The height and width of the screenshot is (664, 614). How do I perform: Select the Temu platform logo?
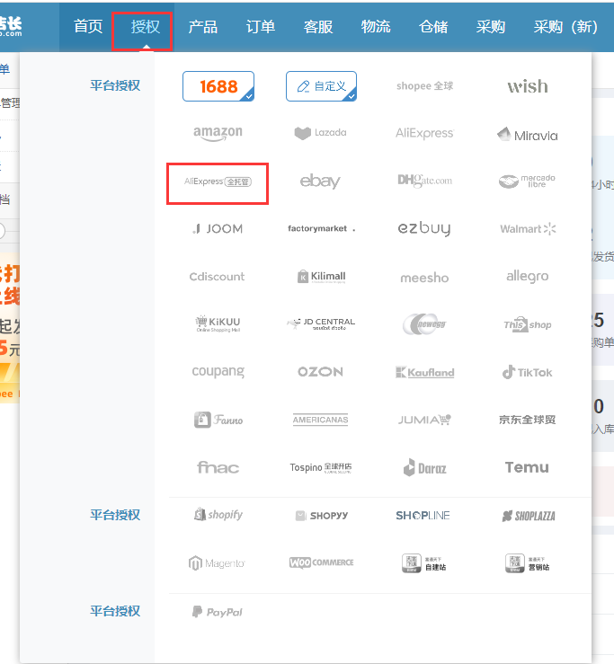coord(527,467)
